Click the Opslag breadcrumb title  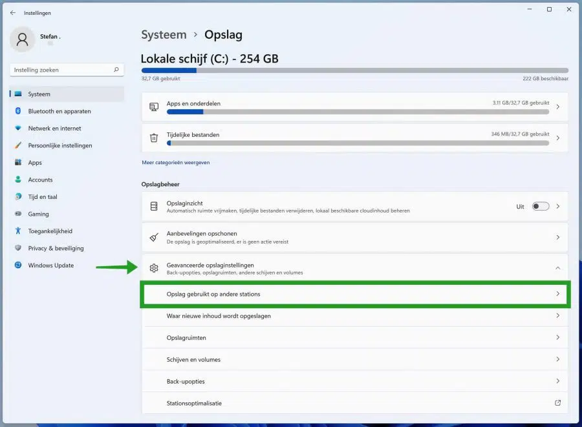click(x=224, y=34)
